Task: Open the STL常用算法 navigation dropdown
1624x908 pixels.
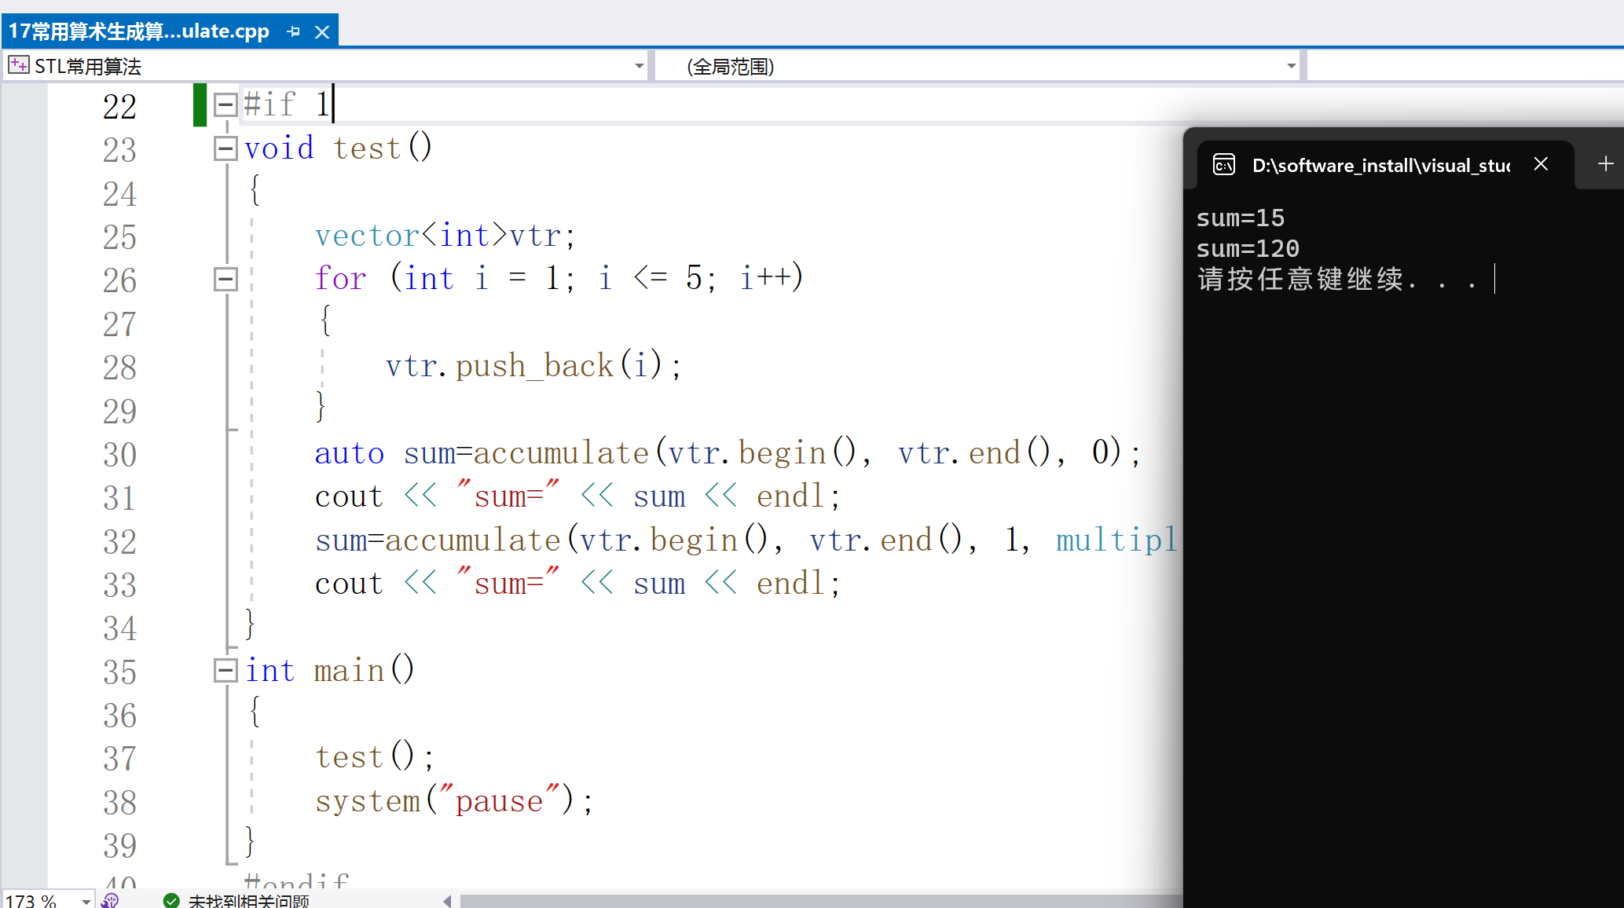Action: pyautogui.click(x=638, y=65)
